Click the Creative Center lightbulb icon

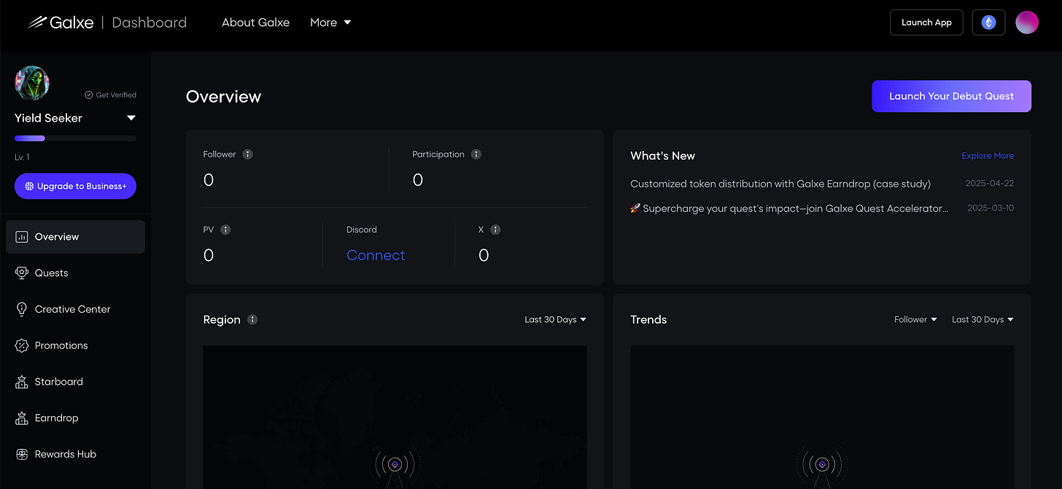pyautogui.click(x=21, y=309)
